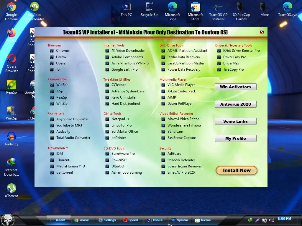
Task: Open Internet Download Manager desktop icon
Action: tap(12, 167)
